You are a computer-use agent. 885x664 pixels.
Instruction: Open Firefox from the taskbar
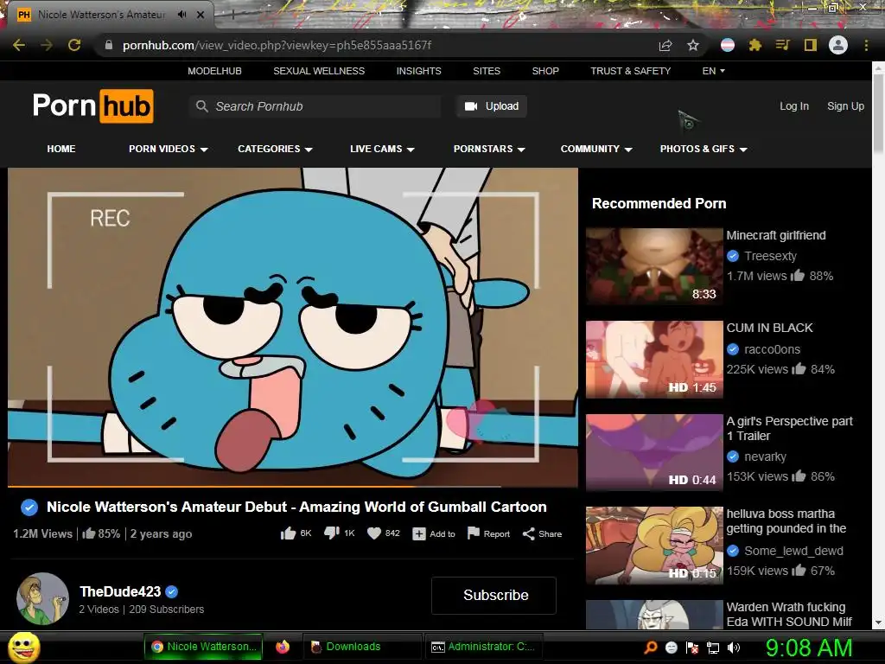283,647
